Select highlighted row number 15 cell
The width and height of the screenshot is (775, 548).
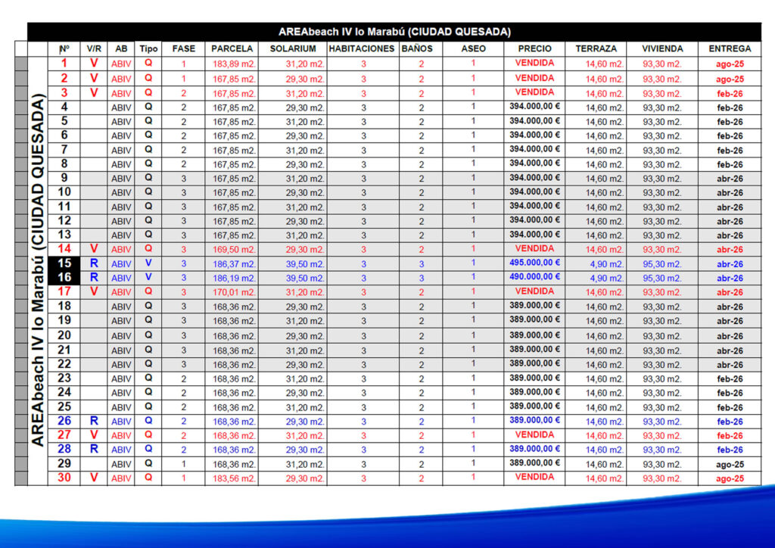(64, 263)
